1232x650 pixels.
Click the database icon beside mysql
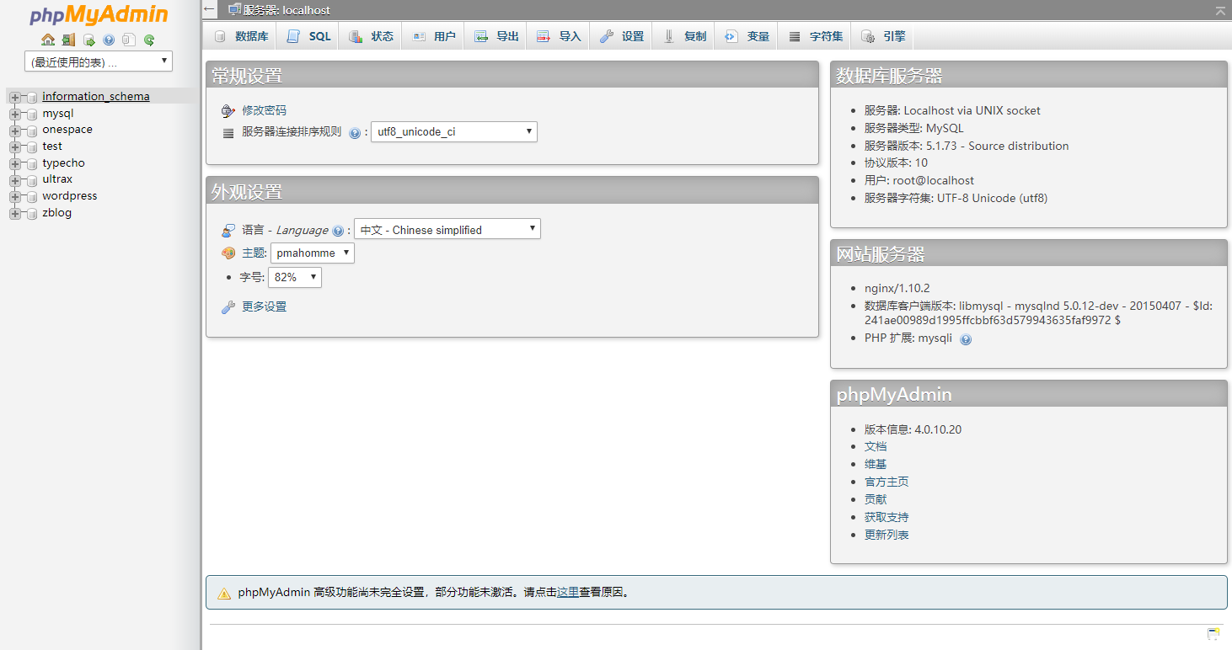click(x=31, y=114)
